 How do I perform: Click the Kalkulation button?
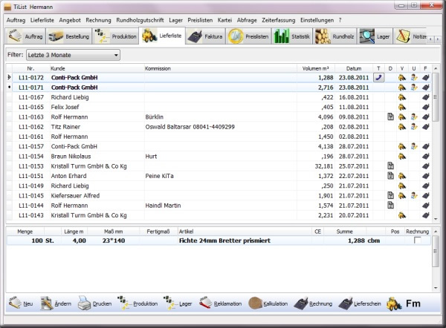[268, 304]
